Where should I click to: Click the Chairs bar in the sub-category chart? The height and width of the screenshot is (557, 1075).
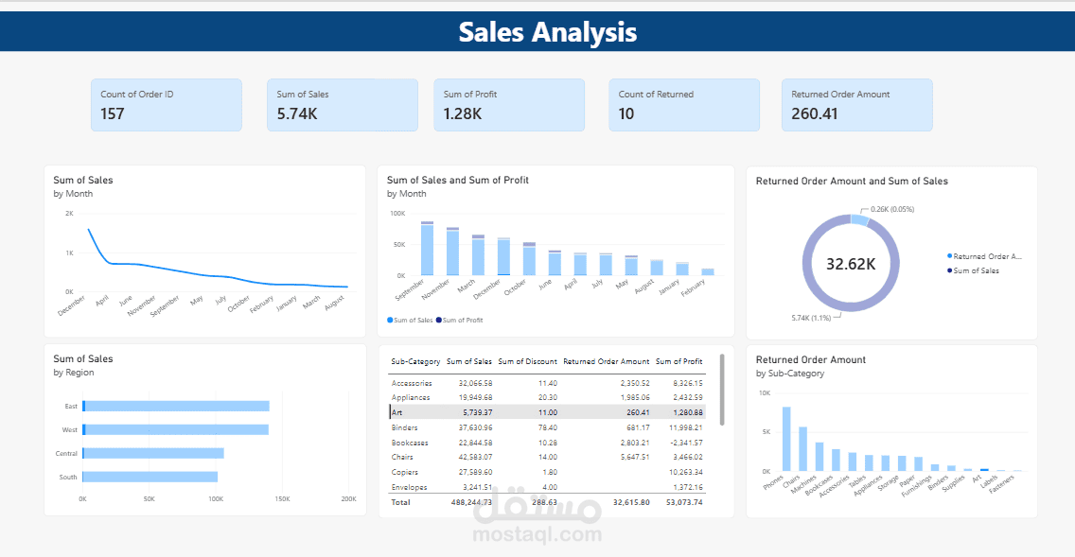click(802, 449)
